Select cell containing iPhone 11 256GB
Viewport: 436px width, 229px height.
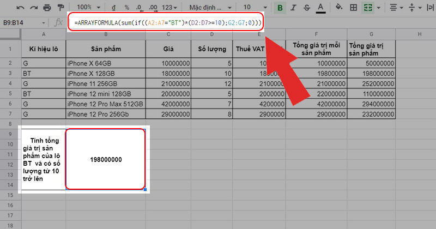tap(105, 83)
